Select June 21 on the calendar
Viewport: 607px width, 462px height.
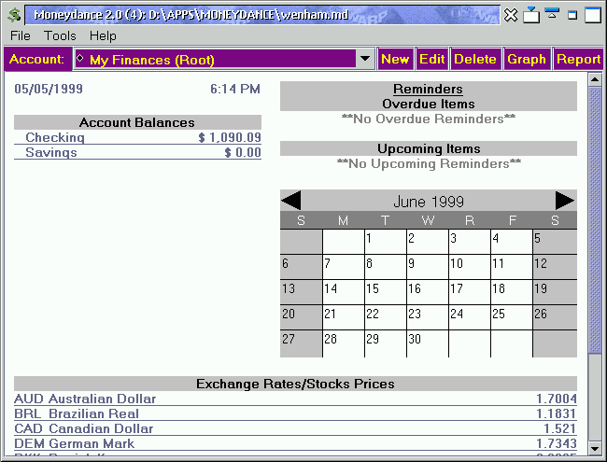(x=343, y=317)
